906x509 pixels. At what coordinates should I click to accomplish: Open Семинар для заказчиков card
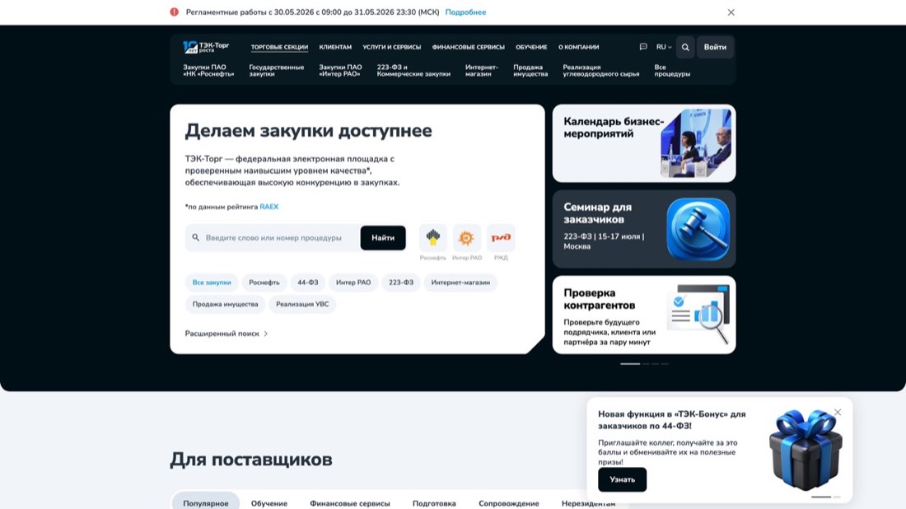pyautogui.click(x=644, y=229)
